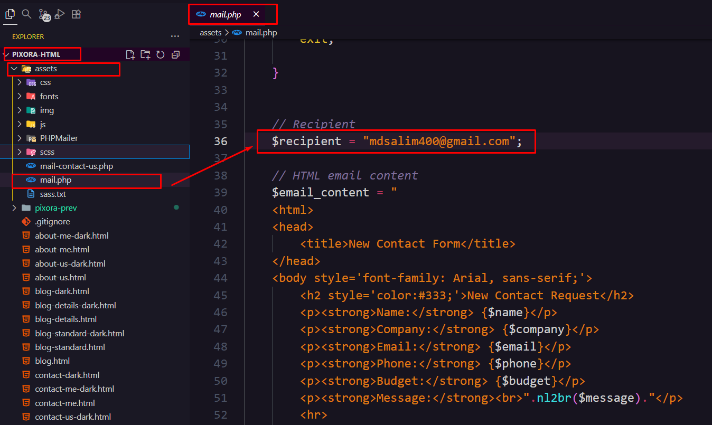This screenshot has height=425, width=712.
Task: Select the mail.php editor tab
Action: 225,15
